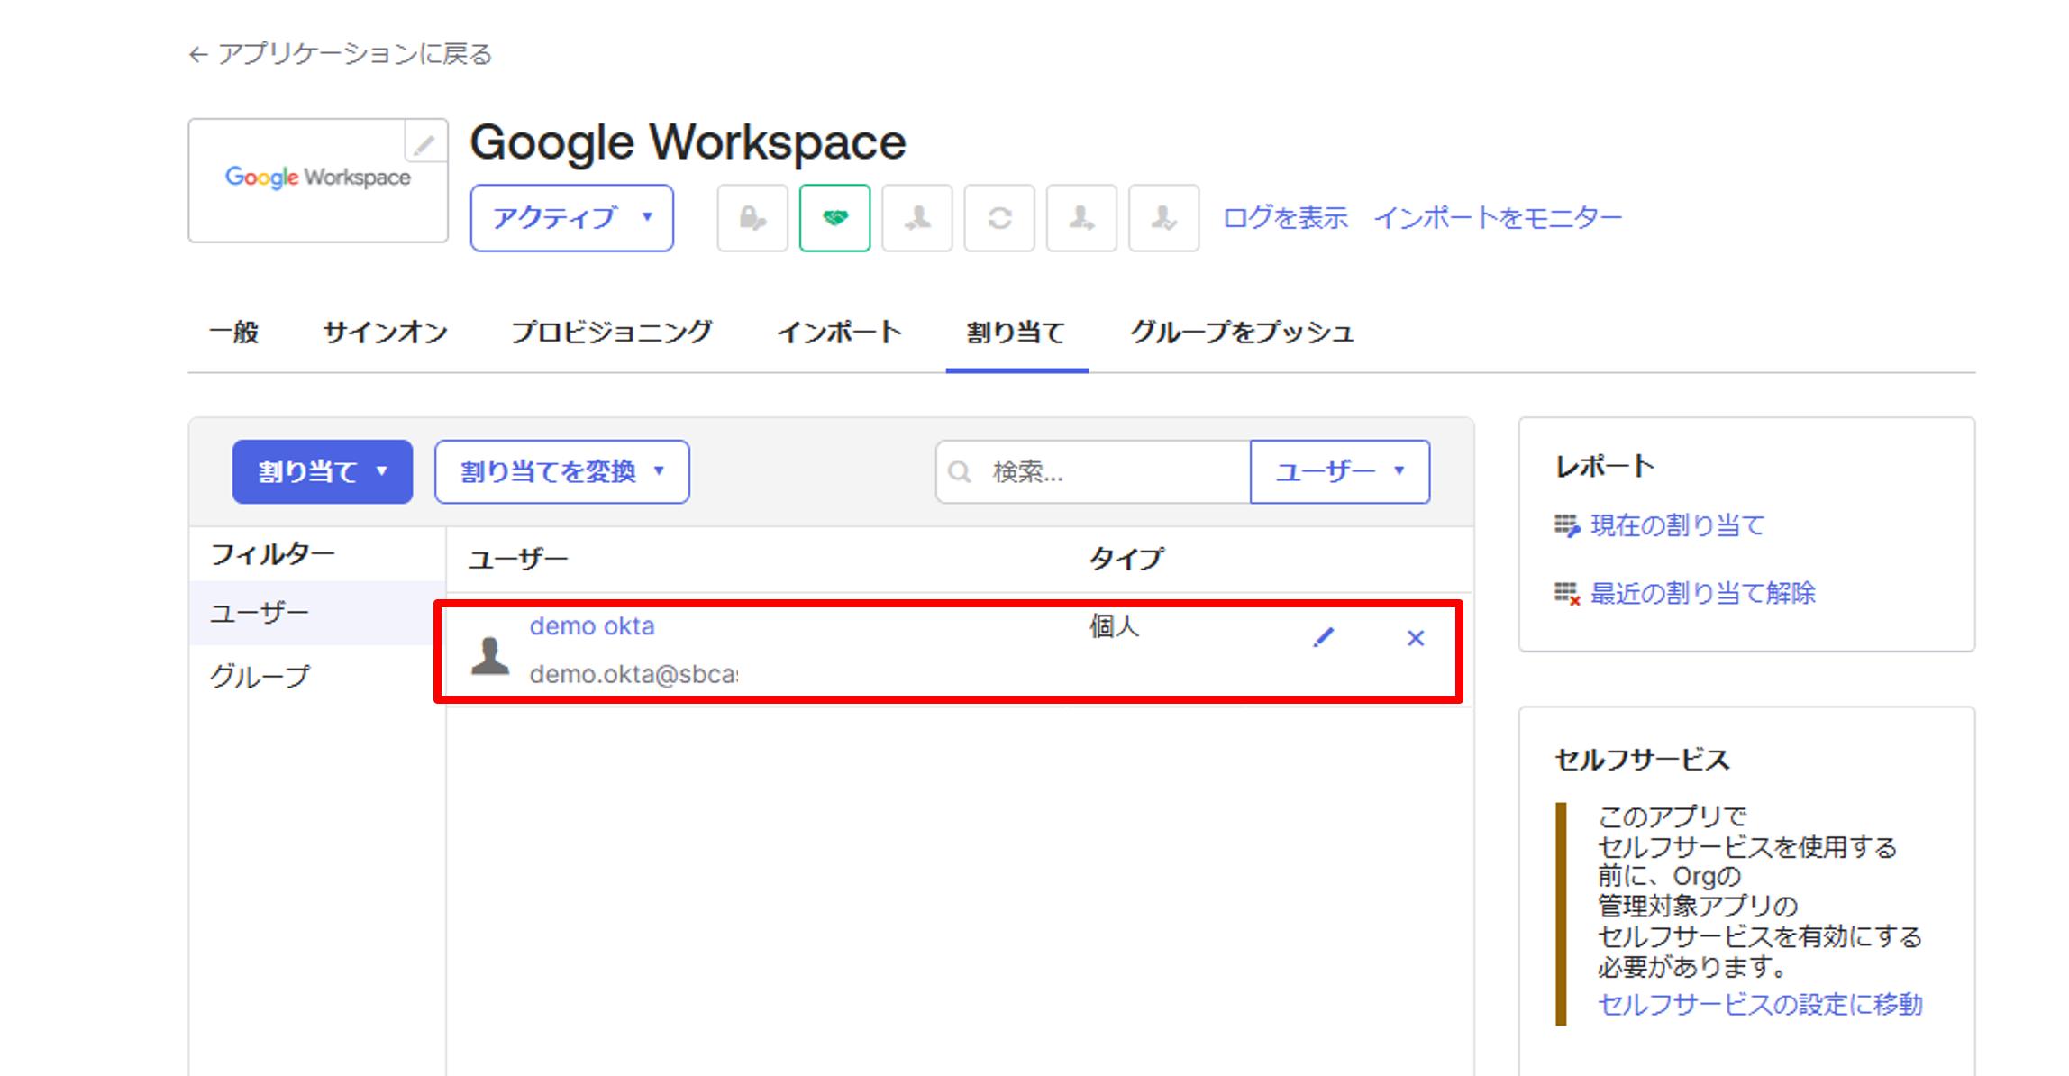Screen dimensions: 2069x1076
Task: Click the セルフサービス panel heading
Action: point(1642,760)
